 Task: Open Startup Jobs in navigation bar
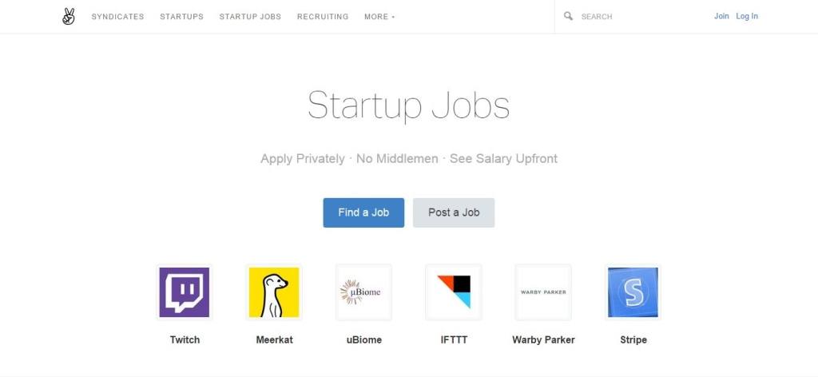tap(250, 17)
